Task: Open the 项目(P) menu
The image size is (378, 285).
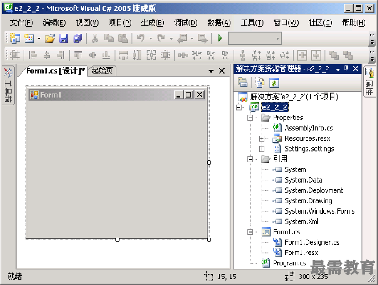Action: 120,23
